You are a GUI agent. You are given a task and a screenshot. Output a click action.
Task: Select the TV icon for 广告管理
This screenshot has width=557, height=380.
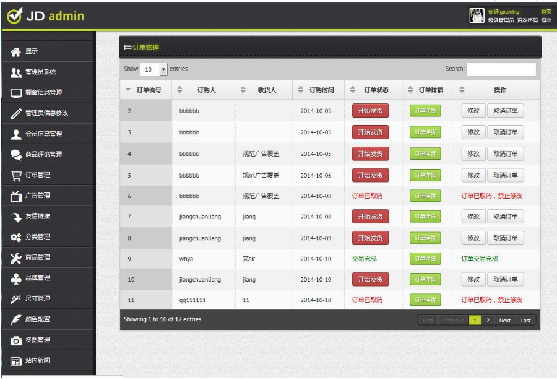click(x=16, y=196)
